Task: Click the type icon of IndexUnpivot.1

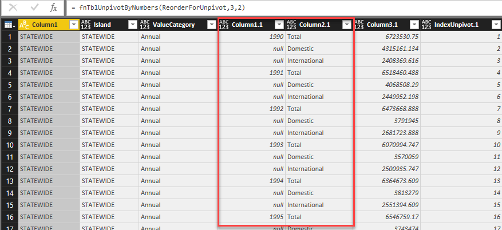Action: pyautogui.click(x=426, y=25)
